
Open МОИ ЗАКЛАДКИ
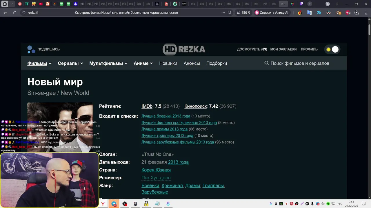click(283, 49)
